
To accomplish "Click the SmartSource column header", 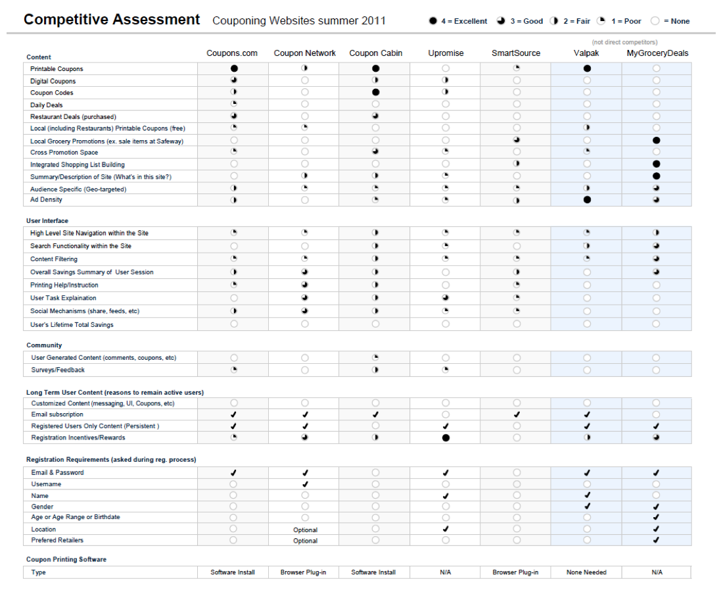I will tap(516, 53).
